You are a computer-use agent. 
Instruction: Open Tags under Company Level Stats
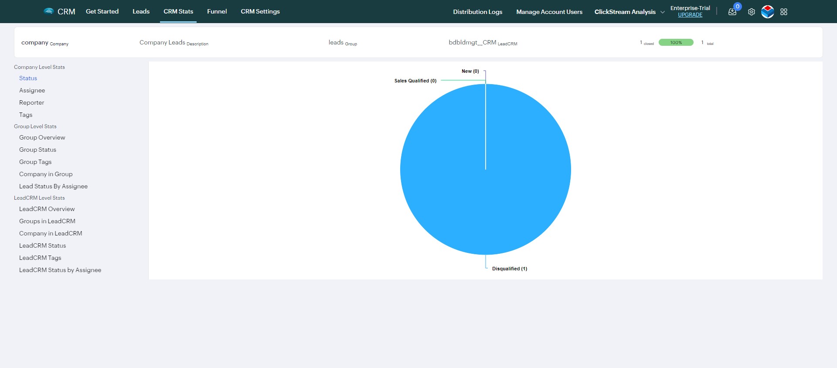26,115
